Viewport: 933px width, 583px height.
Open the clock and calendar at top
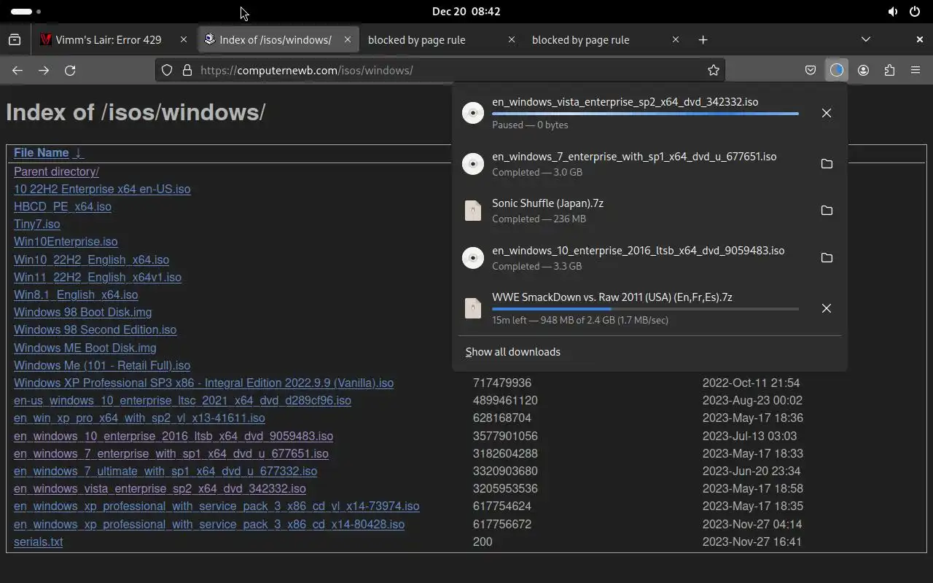466,12
